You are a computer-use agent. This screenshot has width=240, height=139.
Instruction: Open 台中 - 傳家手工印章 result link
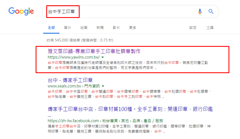(70, 80)
